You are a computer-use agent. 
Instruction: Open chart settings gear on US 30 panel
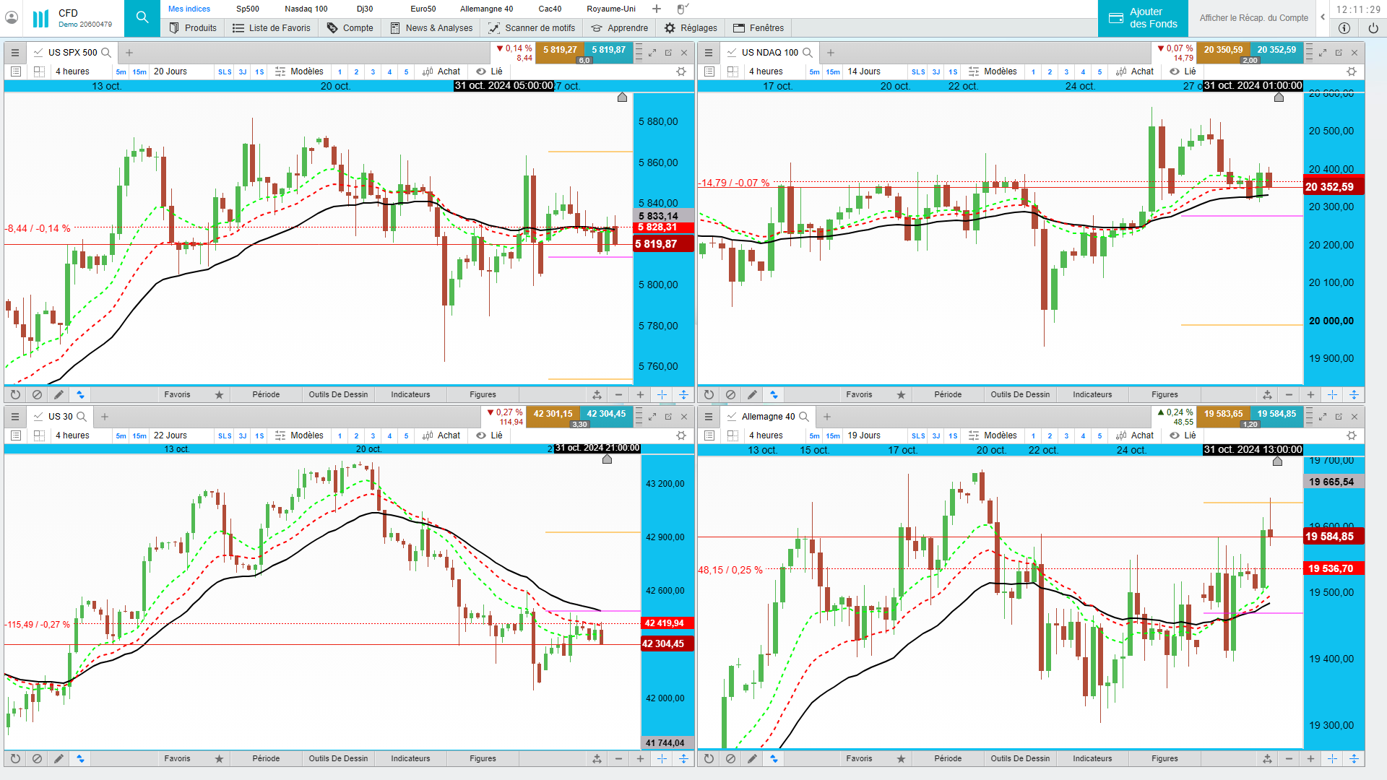680,435
